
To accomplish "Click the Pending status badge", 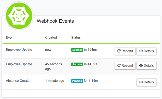I will point(77,81).
